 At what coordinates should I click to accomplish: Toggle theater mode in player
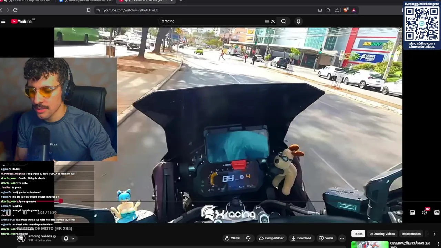tap(437, 213)
